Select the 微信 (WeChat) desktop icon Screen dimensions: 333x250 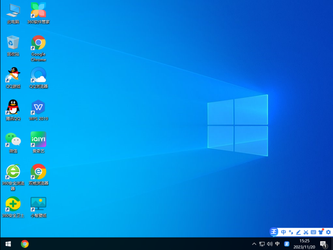pyautogui.click(x=13, y=140)
